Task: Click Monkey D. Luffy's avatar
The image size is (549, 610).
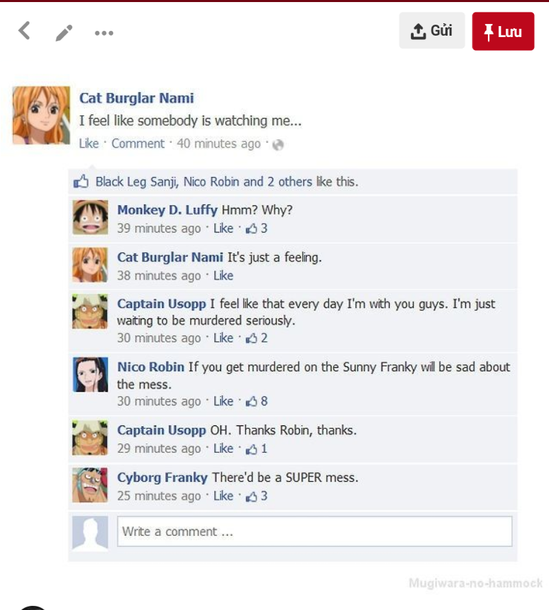Action: tap(91, 217)
